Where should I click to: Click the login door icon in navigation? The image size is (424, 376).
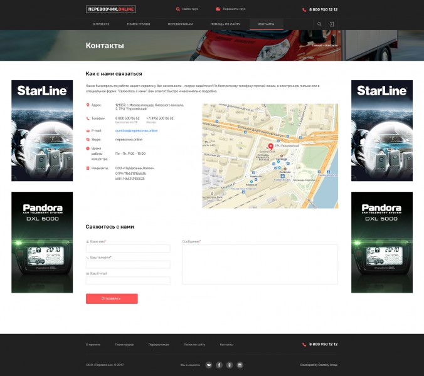click(x=332, y=24)
